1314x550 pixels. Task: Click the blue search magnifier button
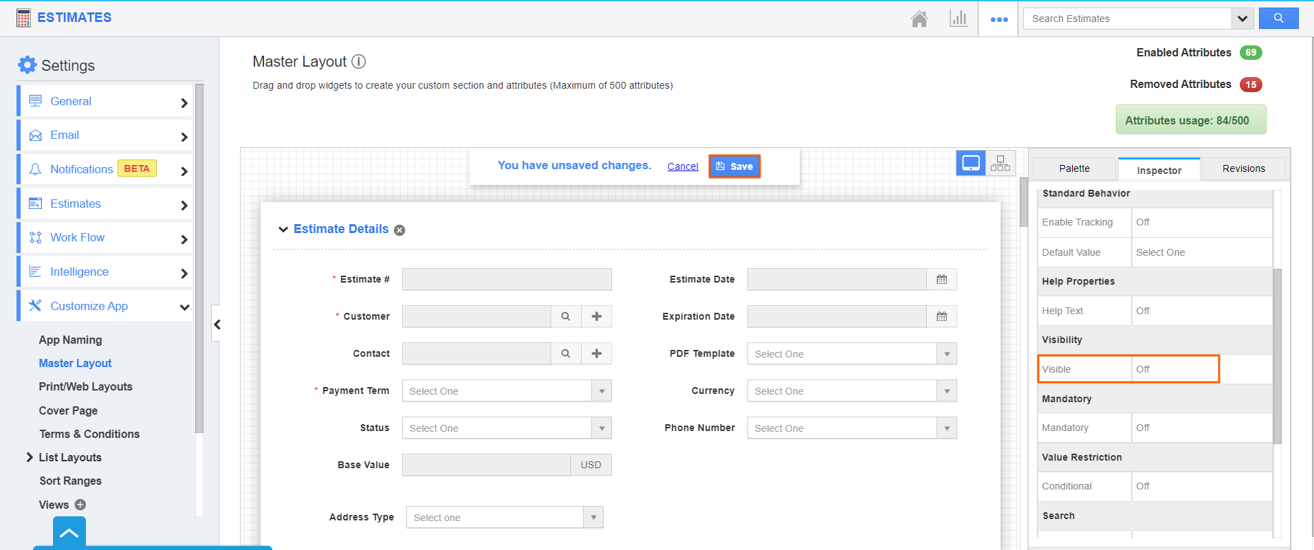(x=1278, y=19)
